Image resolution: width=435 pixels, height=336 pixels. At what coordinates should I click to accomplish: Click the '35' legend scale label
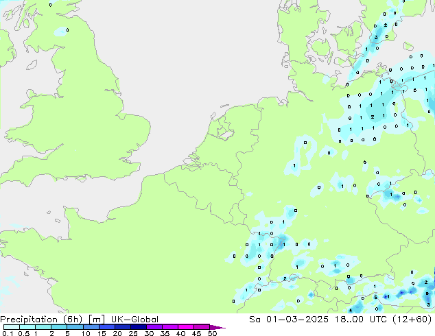coord(165,333)
